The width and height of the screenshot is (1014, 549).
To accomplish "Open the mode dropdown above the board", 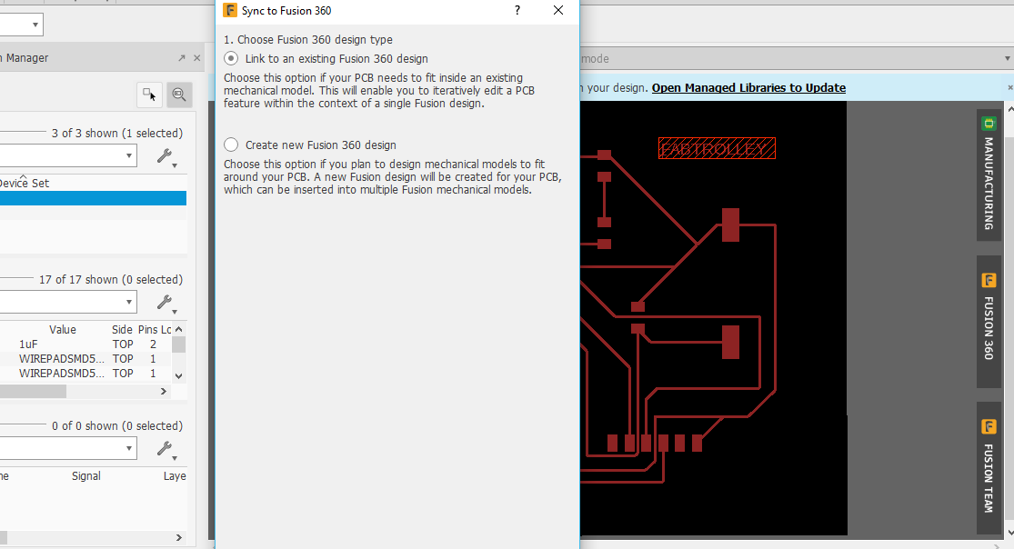I will click(1006, 59).
